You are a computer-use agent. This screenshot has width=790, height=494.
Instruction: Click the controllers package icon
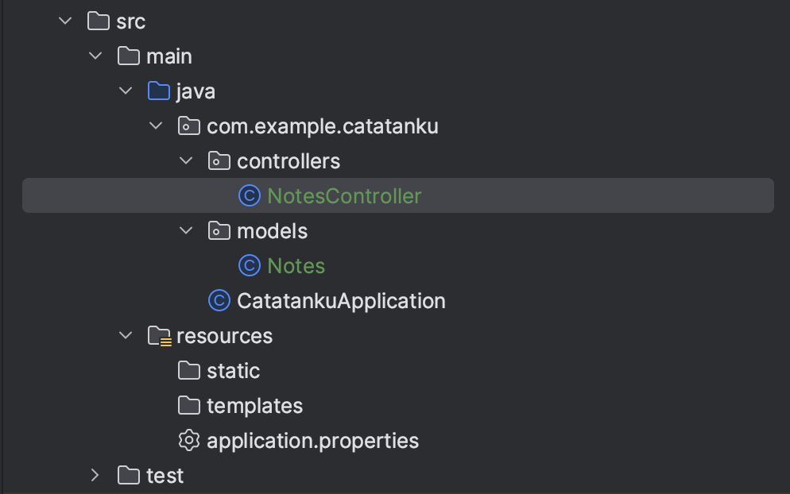(x=219, y=161)
